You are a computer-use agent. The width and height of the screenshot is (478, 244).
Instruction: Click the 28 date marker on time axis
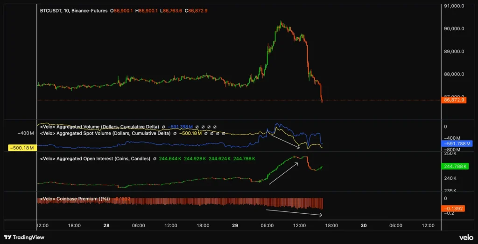[x=106, y=225]
